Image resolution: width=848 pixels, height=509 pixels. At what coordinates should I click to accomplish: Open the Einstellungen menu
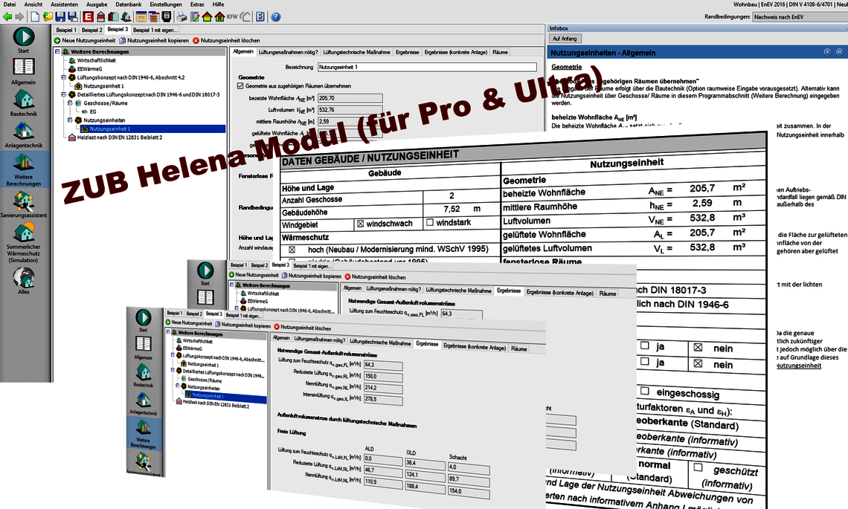(x=166, y=4)
